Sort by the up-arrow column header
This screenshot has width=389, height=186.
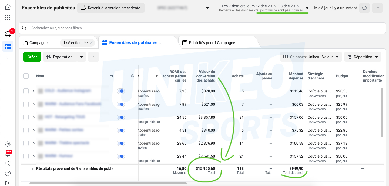click(x=157, y=76)
